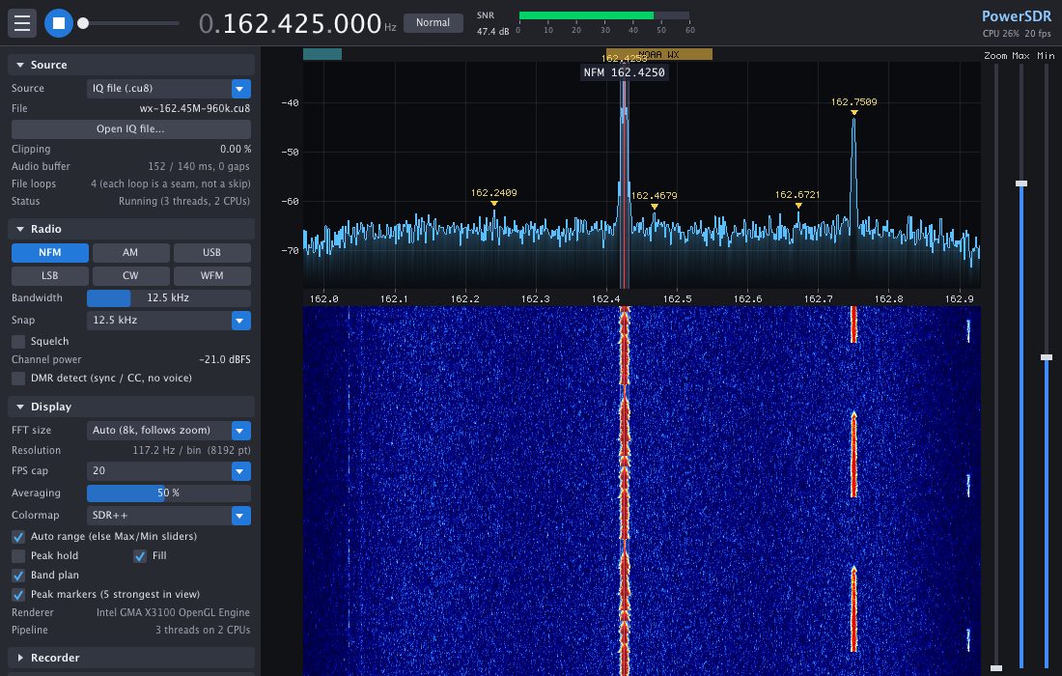Open the Source IQ file dropdown
The image size is (1062, 676).
coord(169,88)
